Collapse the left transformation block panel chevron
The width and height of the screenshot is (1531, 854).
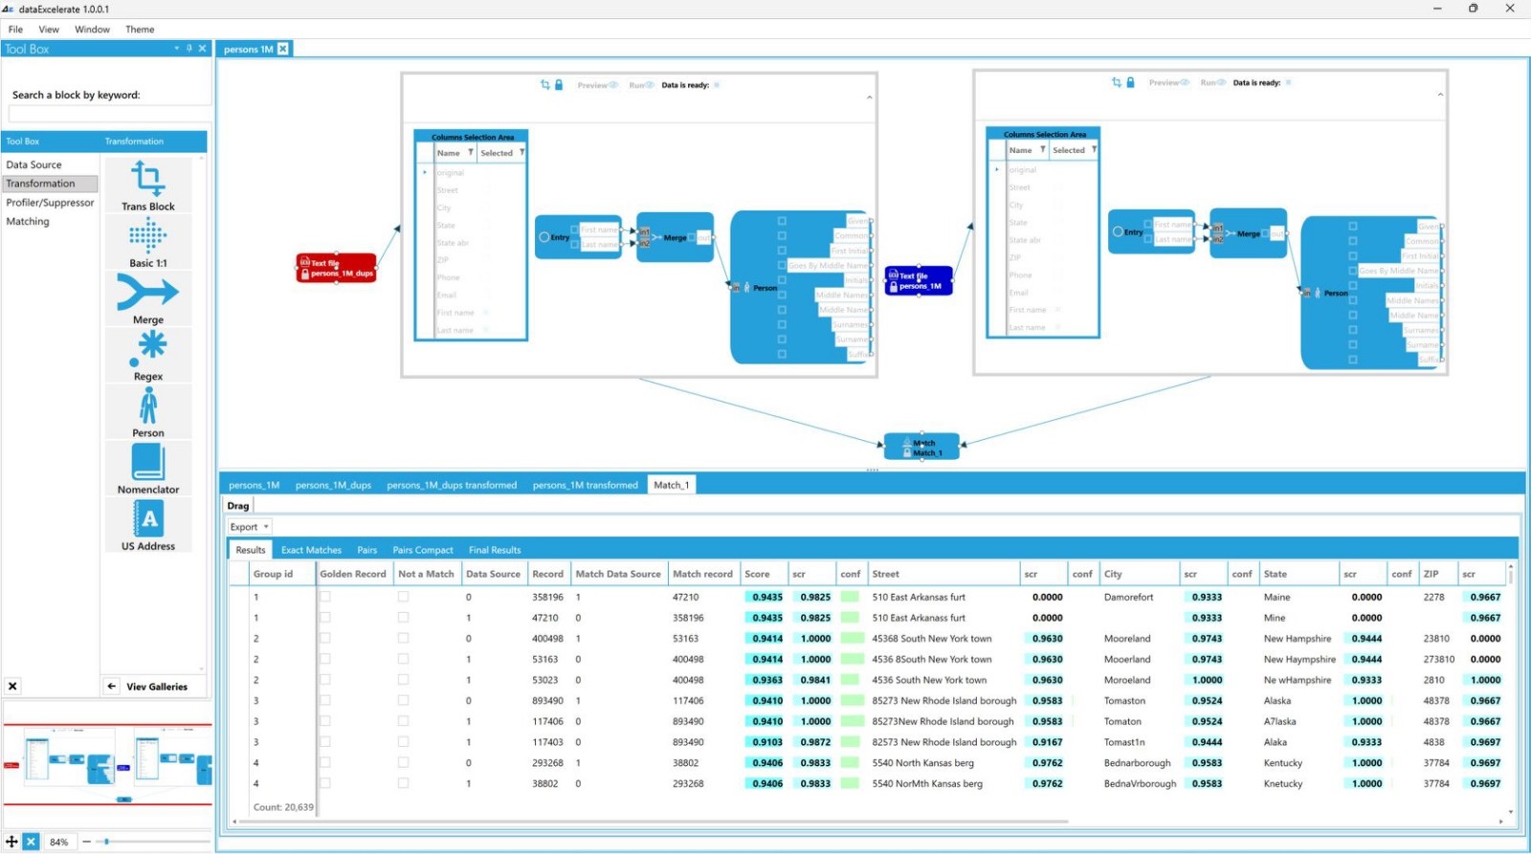[869, 98]
